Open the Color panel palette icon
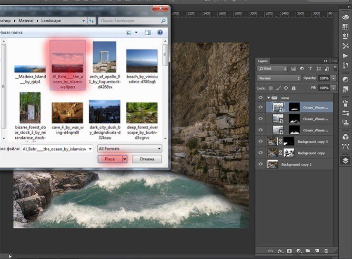The width and height of the screenshot is (352, 259). point(345,17)
